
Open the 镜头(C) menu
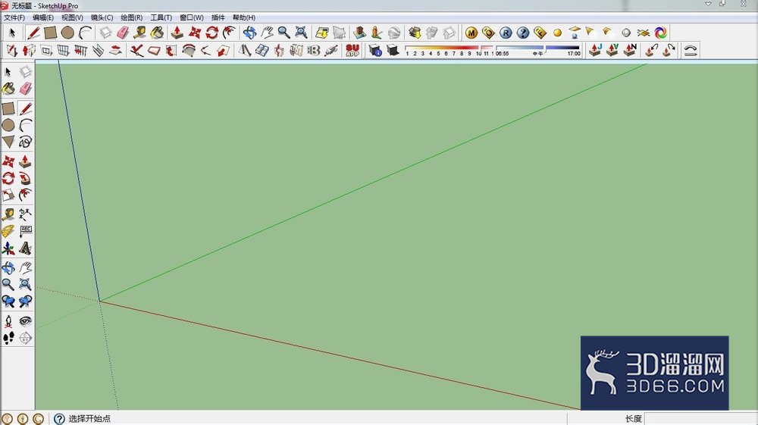tap(102, 17)
